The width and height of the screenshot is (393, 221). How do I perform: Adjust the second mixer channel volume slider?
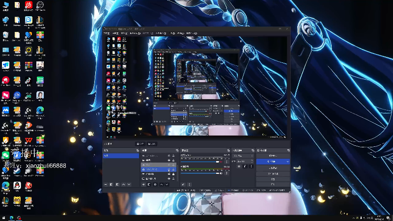pyautogui.click(x=200, y=173)
